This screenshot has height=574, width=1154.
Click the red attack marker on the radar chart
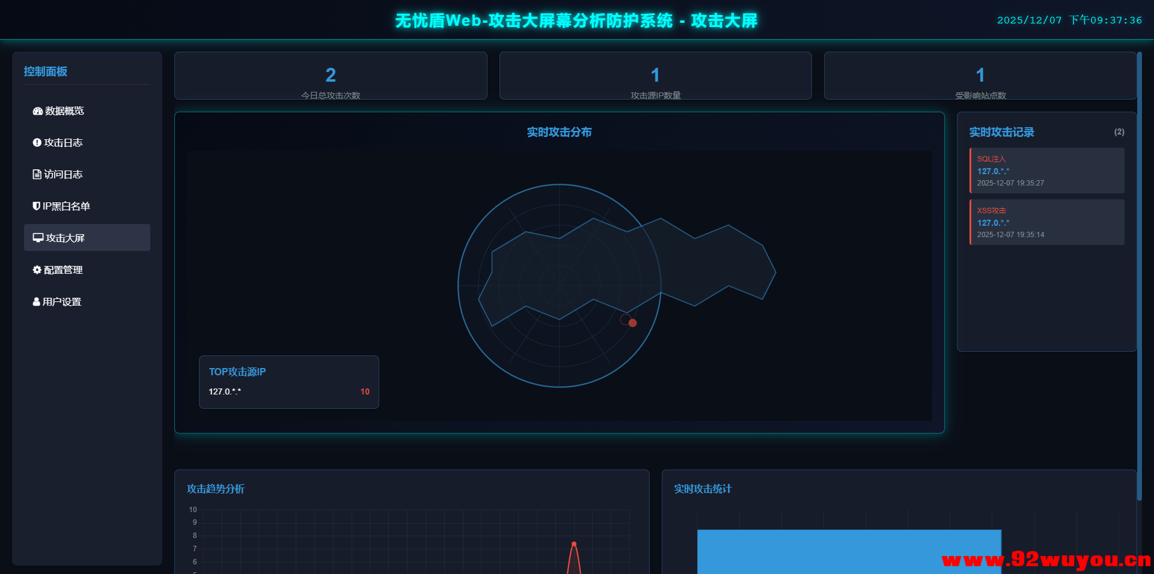pos(632,323)
